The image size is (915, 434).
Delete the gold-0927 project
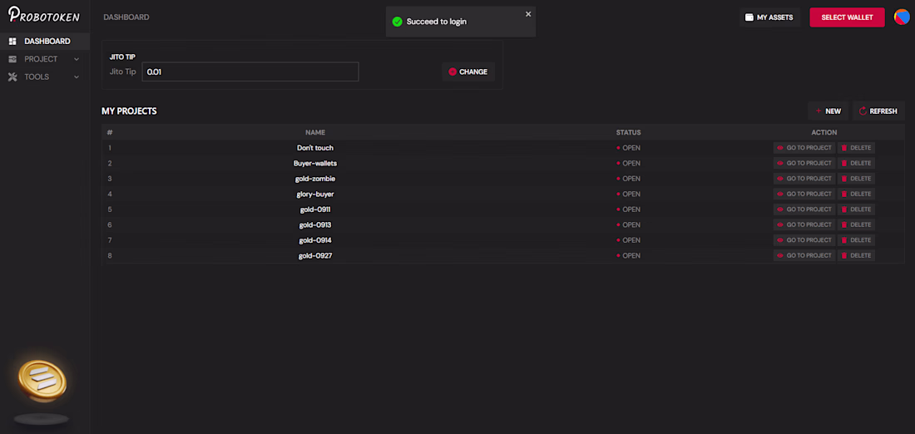pyautogui.click(x=856, y=255)
